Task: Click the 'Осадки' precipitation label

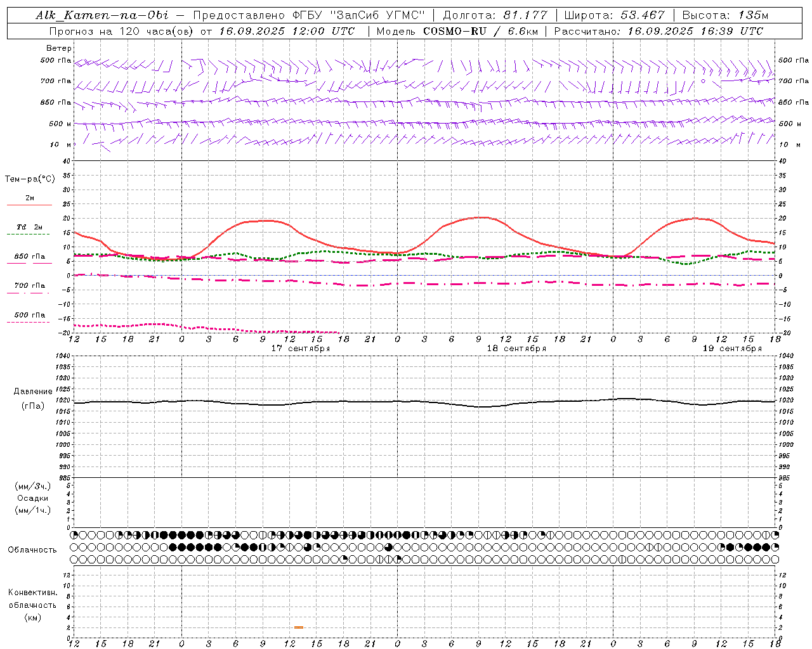Action: click(33, 498)
